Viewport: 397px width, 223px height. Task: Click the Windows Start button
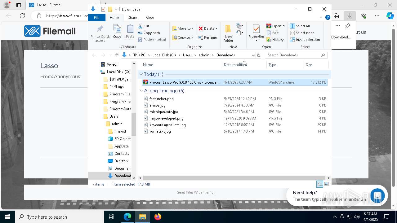[x=7, y=217]
